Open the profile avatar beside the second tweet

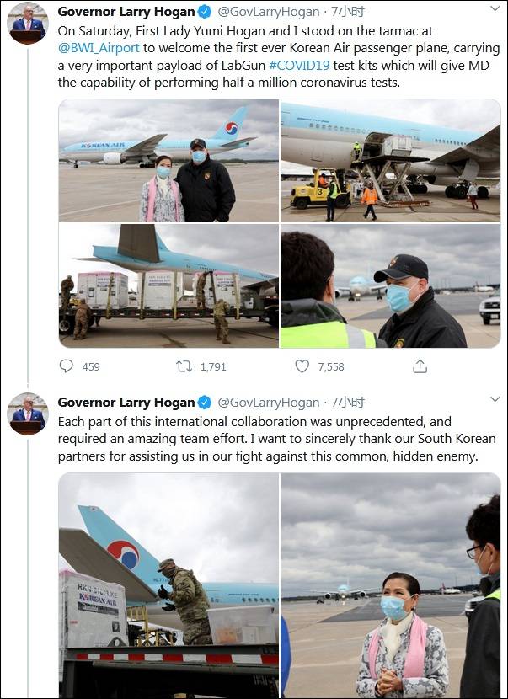pos(27,414)
